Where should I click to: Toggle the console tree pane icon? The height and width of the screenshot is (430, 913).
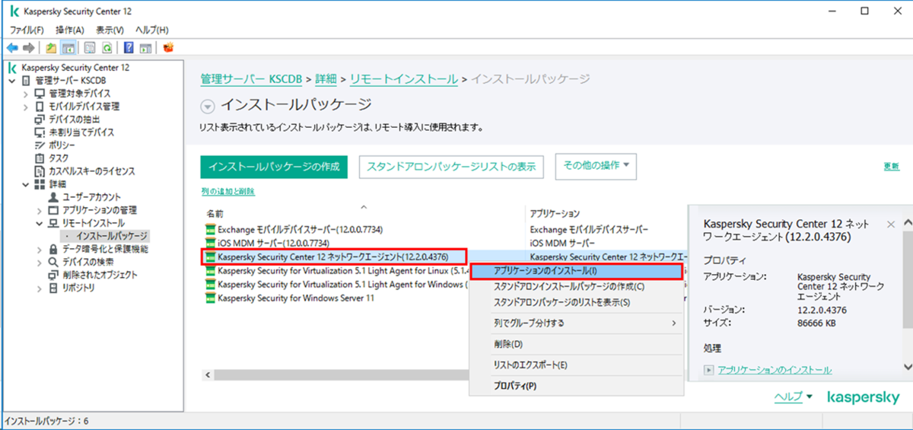68,47
